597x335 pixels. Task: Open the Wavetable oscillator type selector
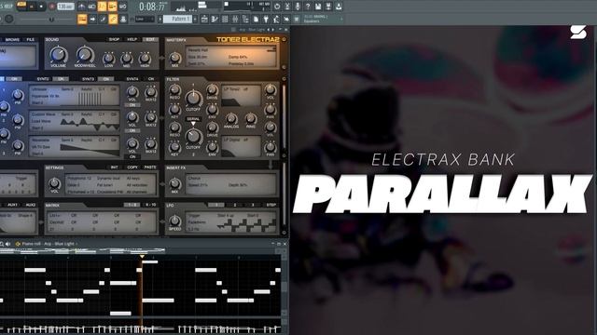(41, 140)
